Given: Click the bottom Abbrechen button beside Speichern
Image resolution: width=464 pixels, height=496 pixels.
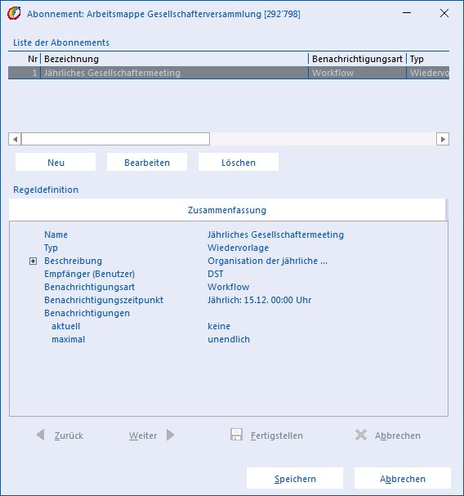Looking at the screenshot, I should tap(402, 479).
